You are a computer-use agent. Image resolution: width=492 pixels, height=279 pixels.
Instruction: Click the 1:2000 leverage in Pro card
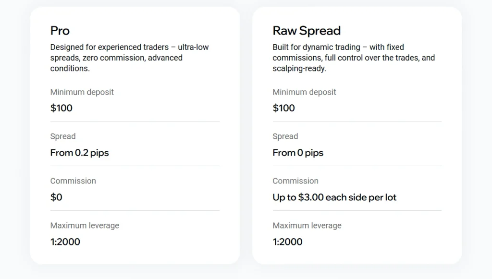pos(65,242)
